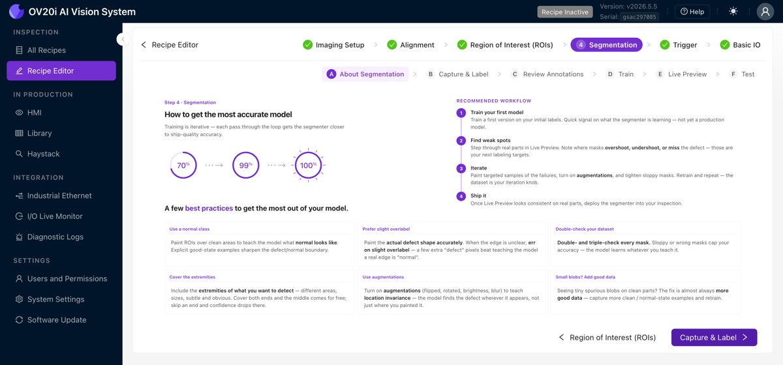Click the Haystack magnifier icon

(x=19, y=154)
